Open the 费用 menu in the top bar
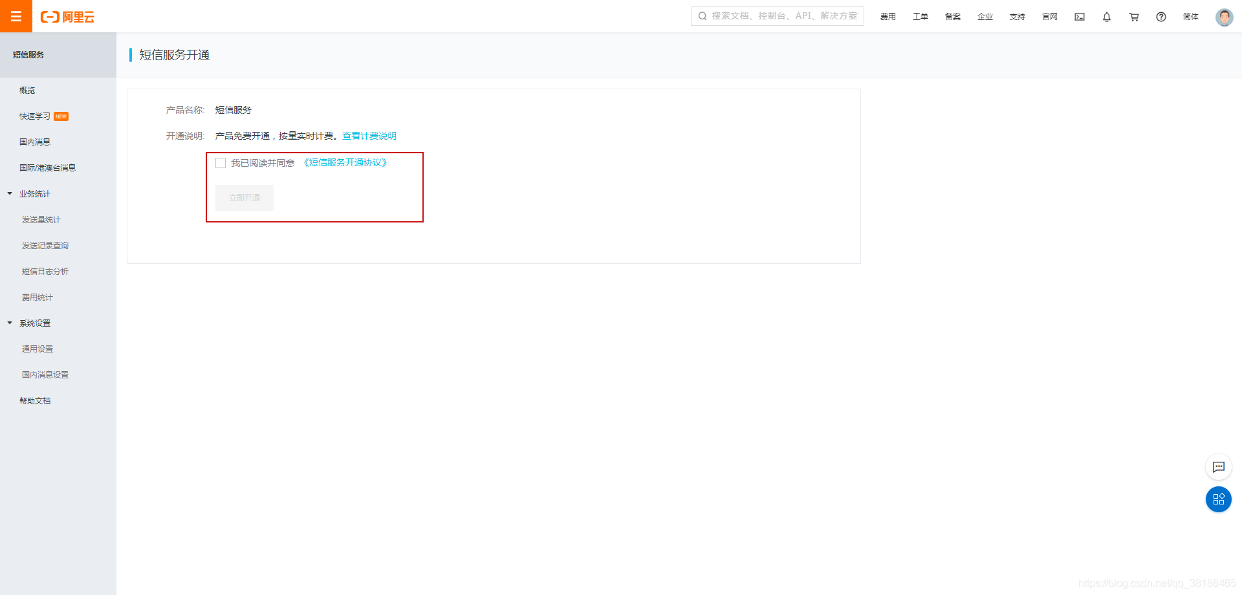The width and height of the screenshot is (1242, 595). pyautogui.click(x=888, y=17)
